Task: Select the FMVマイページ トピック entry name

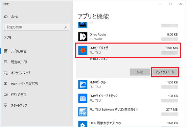Action: click(x=103, y=96)
